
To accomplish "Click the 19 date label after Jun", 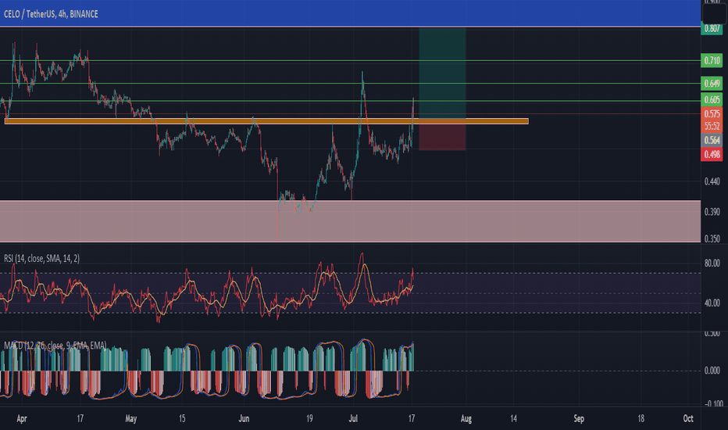I will pos(309,419).
